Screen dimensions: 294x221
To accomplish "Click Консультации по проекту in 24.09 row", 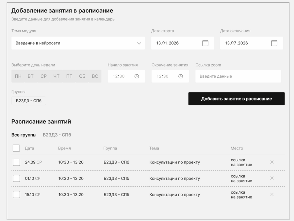I will [x=174, y=162].
